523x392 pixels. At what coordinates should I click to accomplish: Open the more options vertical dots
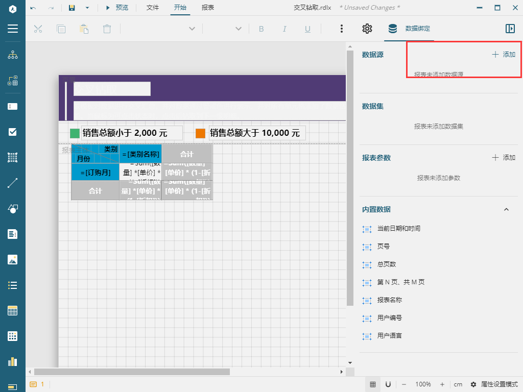(x=342, y=29)
